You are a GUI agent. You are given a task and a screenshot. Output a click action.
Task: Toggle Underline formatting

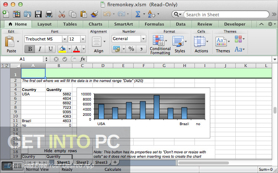[50, 49]
